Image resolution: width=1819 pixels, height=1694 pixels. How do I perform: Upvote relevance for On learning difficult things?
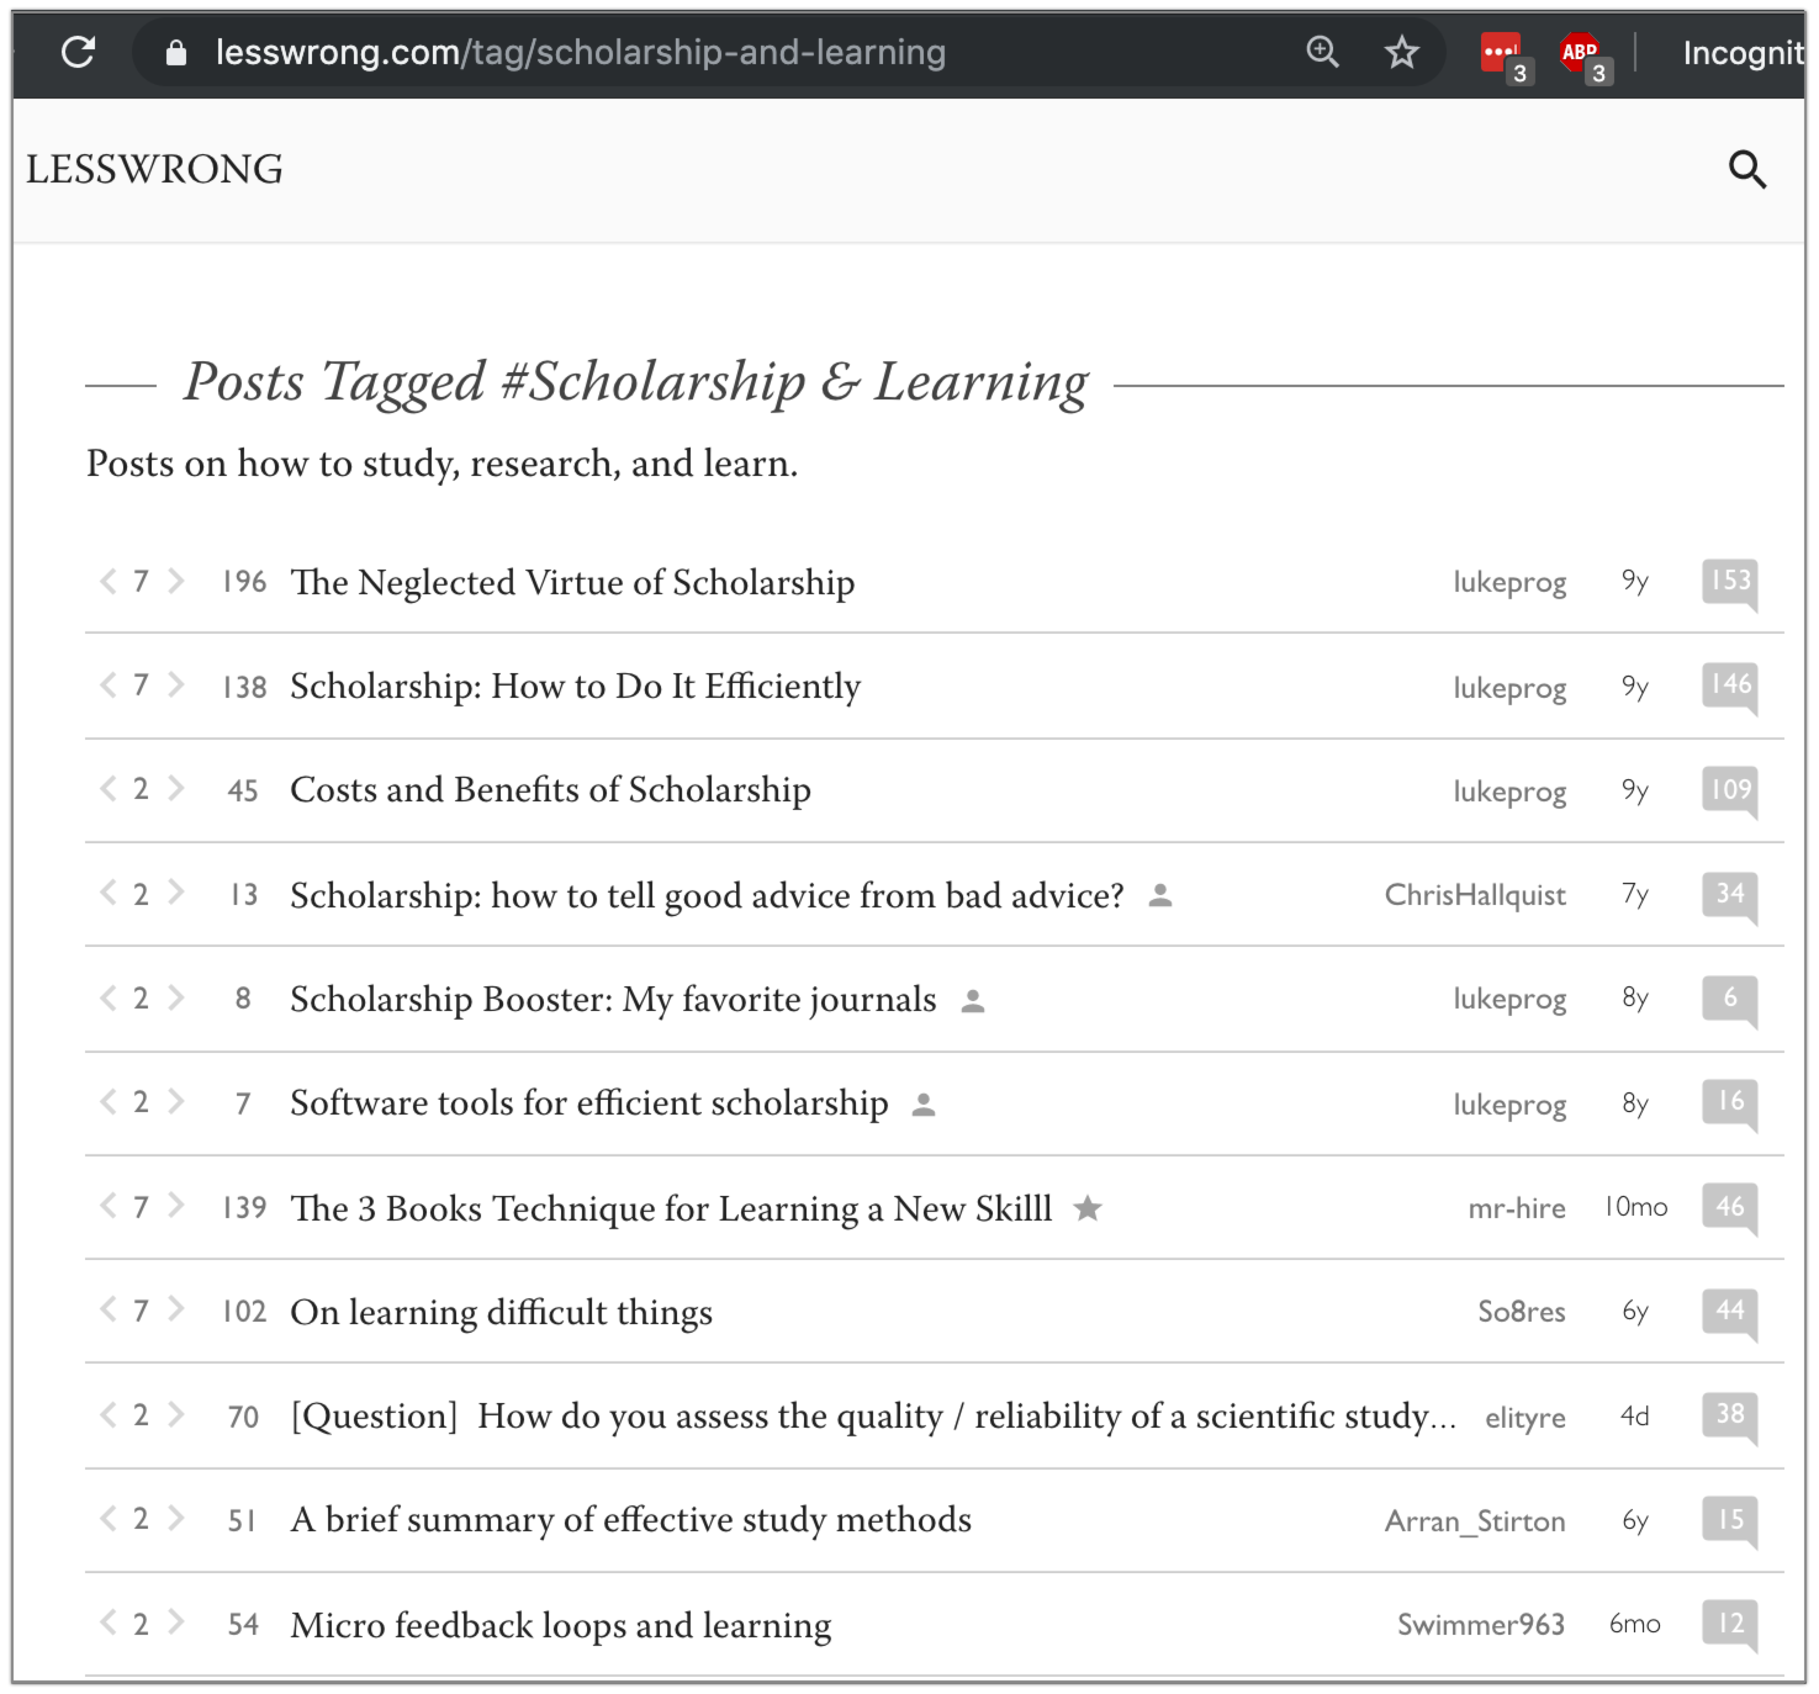[176, 1310]
